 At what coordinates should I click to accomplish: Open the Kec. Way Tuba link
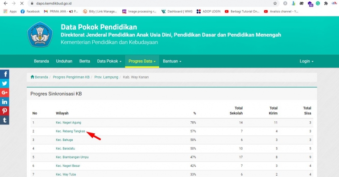click(x=66, y=174)
